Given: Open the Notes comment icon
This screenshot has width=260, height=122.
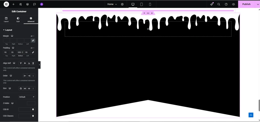Looking at the screenshot, I should [x=35, y=4].
